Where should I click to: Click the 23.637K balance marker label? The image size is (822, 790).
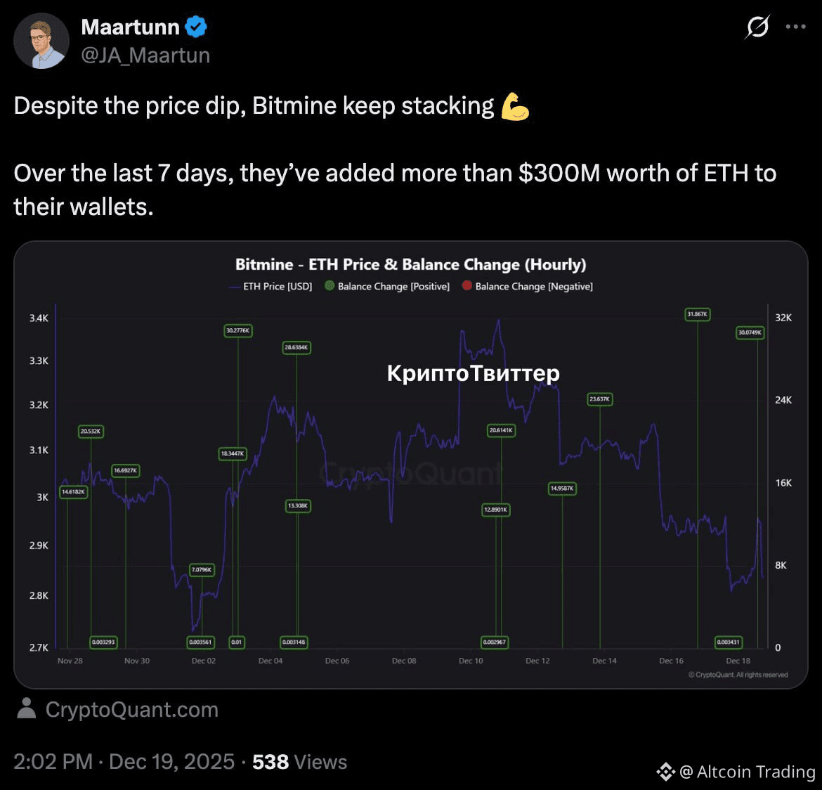(x=600, y=399)
